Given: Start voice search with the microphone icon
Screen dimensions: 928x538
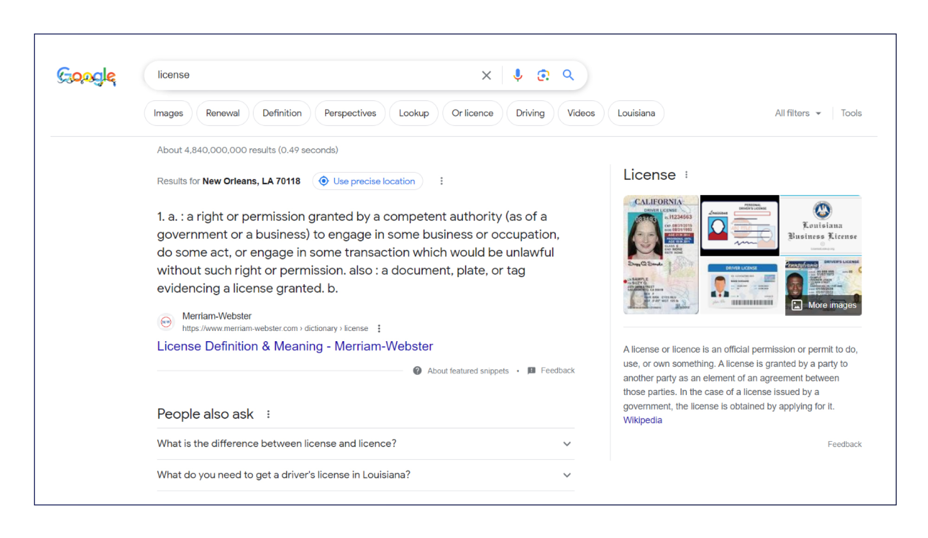Looking at the screenshot, I should coord(517,75).
